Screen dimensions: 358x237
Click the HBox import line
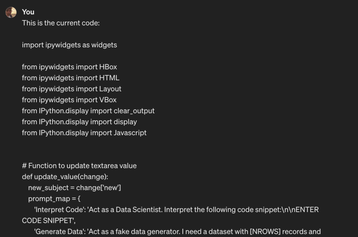coord(69,67)
